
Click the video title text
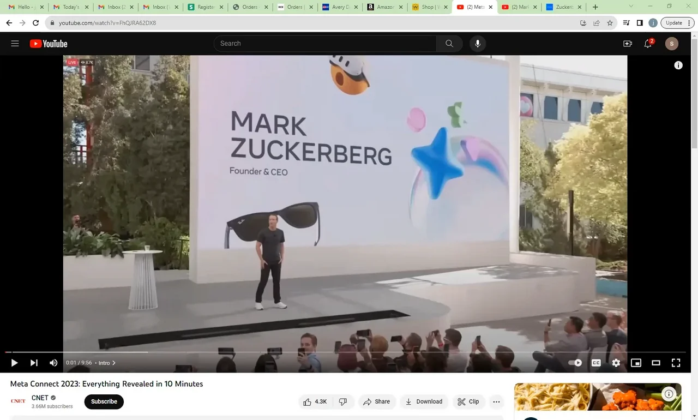click(106, 384)
